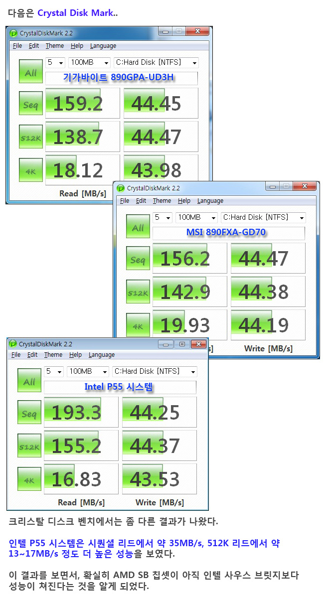Open Theme menu in Gigabyte window
This screenshot has height=600, width=329.
coord(55,46)
